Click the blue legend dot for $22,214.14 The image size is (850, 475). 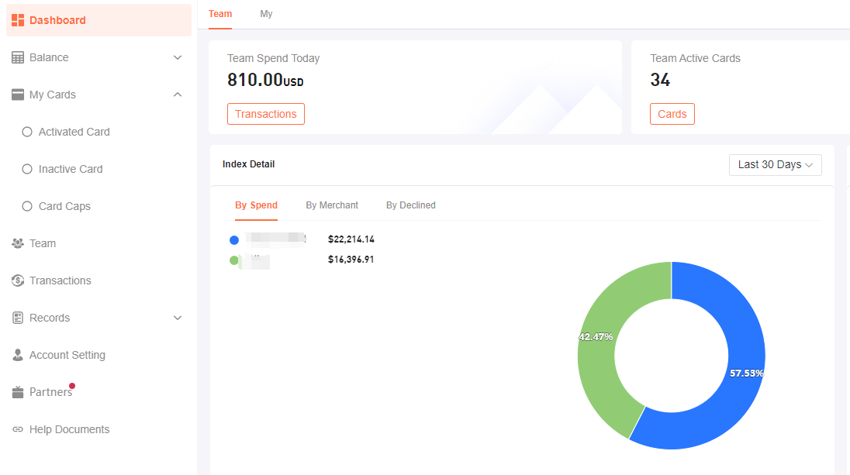[x=234, y=240]
